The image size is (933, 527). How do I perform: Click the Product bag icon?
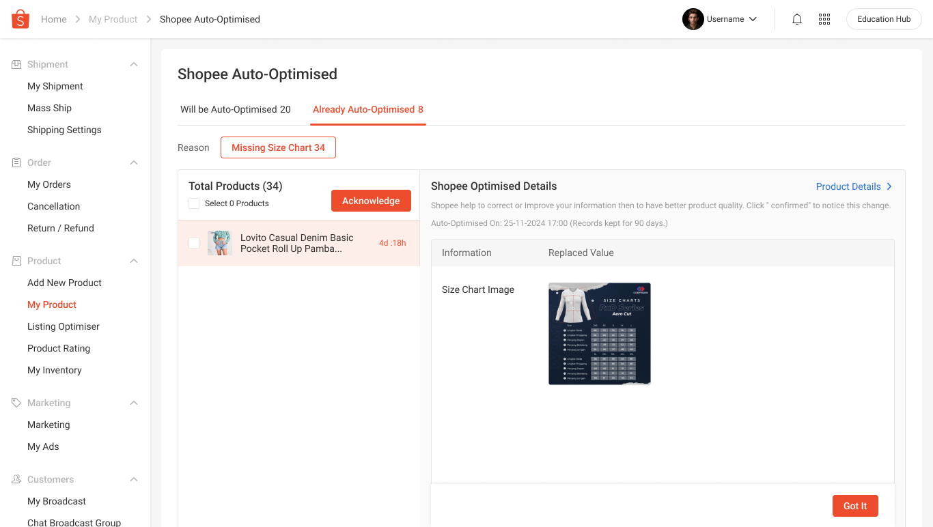click(16, 261)
